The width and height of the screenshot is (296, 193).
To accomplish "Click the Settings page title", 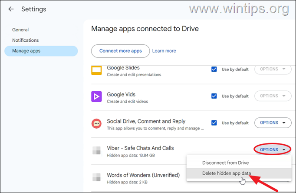I will 33,9.
